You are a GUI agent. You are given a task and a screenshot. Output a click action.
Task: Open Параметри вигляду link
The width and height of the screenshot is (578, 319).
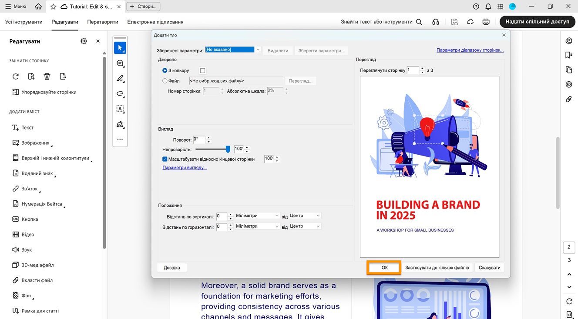(x=185, y=167)
